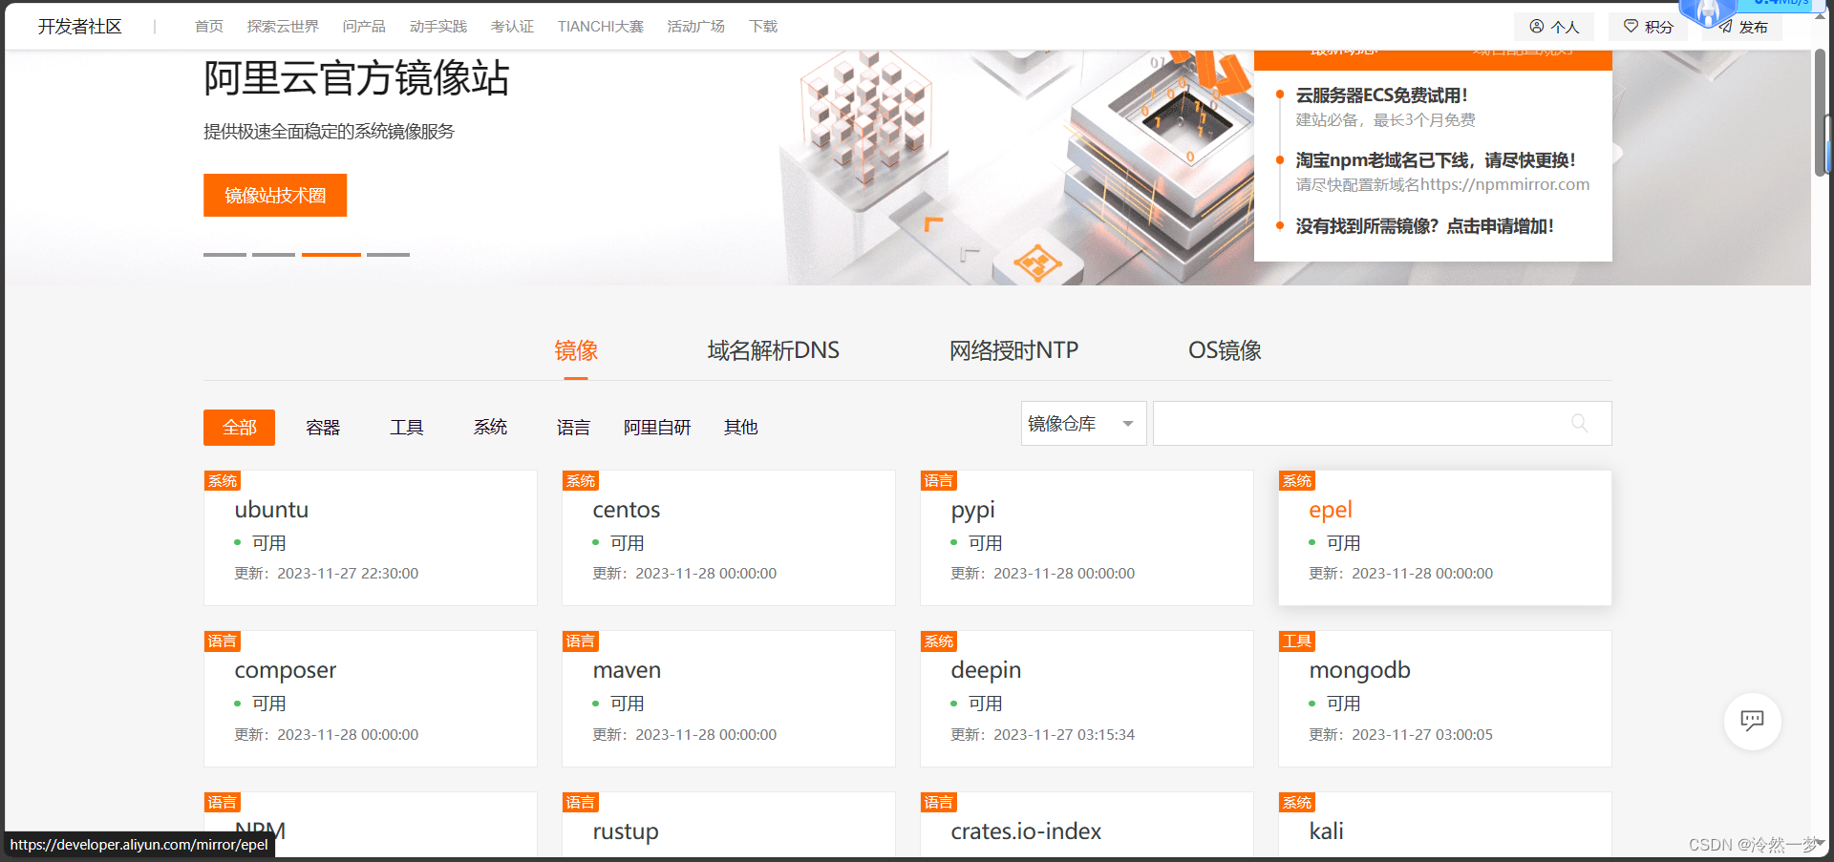Click the search magnifier icon
Viewport: 1834px width, 862px height.
1579,423
